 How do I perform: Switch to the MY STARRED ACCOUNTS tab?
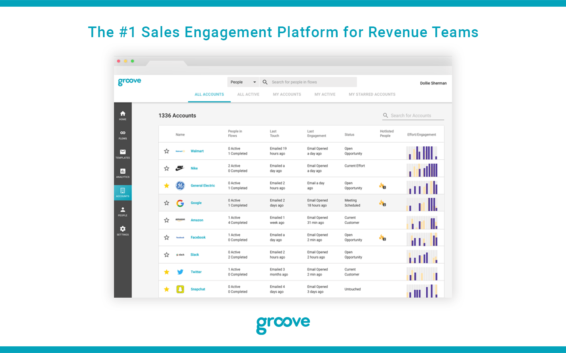pyautogui.click(x=372, y=94)
